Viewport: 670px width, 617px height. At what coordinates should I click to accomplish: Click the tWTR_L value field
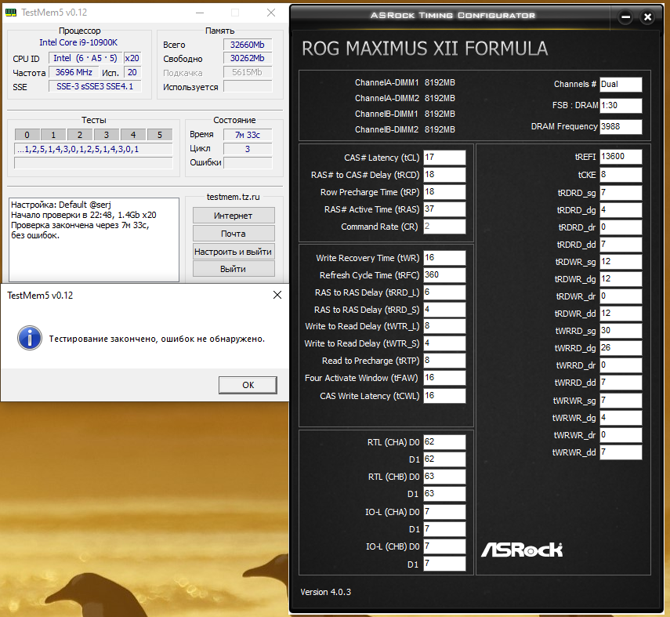coord(444,326)
